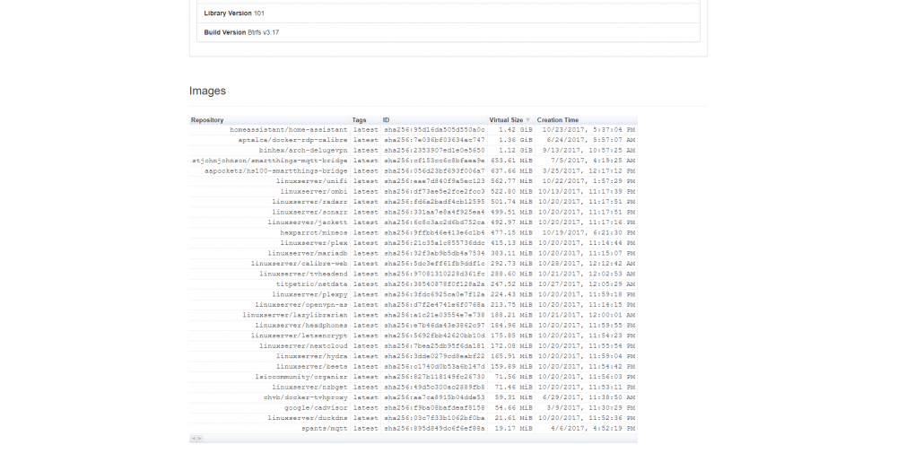The width and height of the screenshot is (897, 462).
Task: Select hexparrot/mineos repository cell
Action: click(x=313, y=232)
